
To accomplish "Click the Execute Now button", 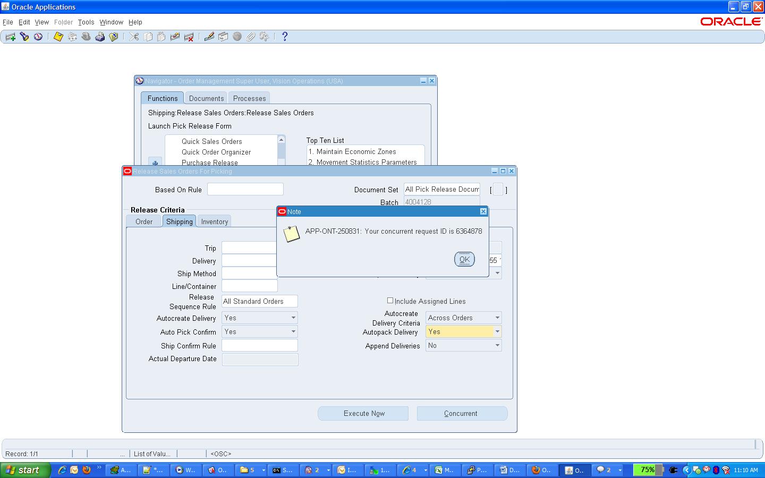I will pyautogui.click(x=364, y=413).
